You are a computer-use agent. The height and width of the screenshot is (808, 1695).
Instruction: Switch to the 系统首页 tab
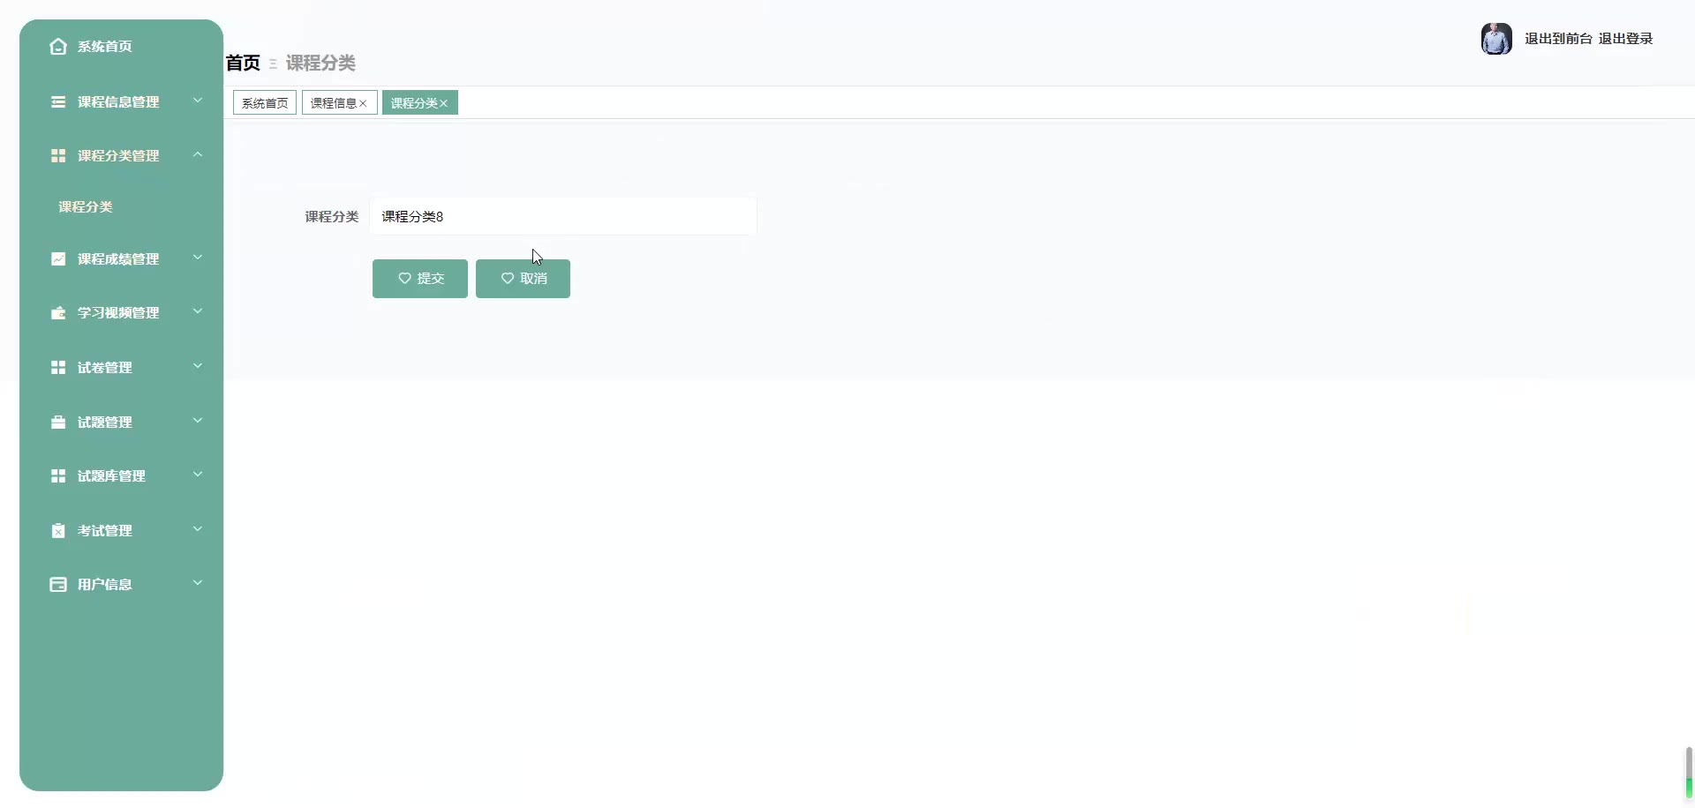[265, 103]
